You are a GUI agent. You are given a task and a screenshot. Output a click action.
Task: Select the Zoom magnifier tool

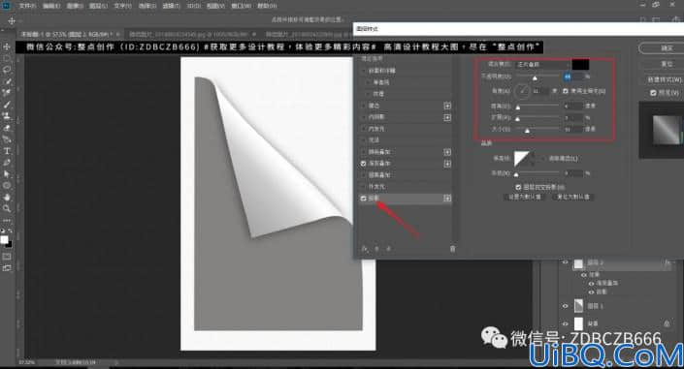(7, 208)
